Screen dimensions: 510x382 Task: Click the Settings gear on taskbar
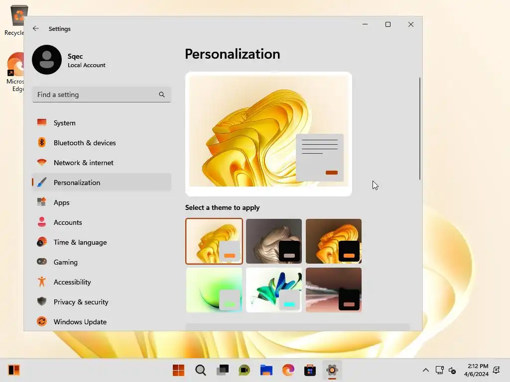pos(332,370)
